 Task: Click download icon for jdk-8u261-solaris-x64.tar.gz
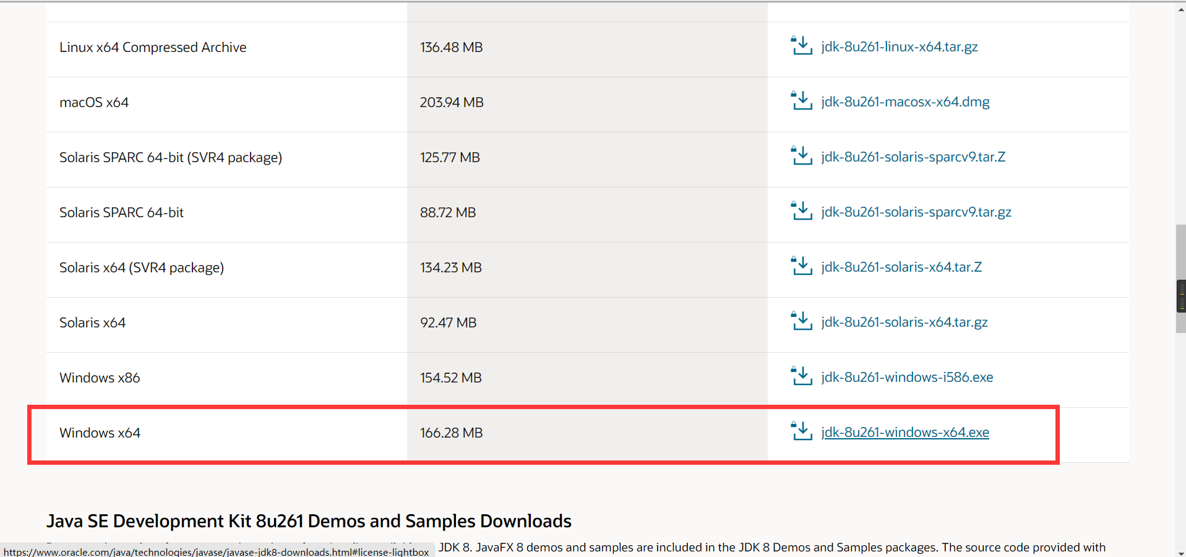[802, 321]
